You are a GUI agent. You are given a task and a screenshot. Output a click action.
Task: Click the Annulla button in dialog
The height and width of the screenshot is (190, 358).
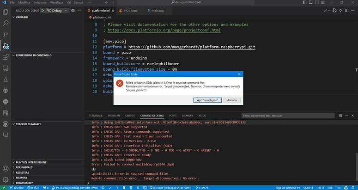(x=232, y=100)
